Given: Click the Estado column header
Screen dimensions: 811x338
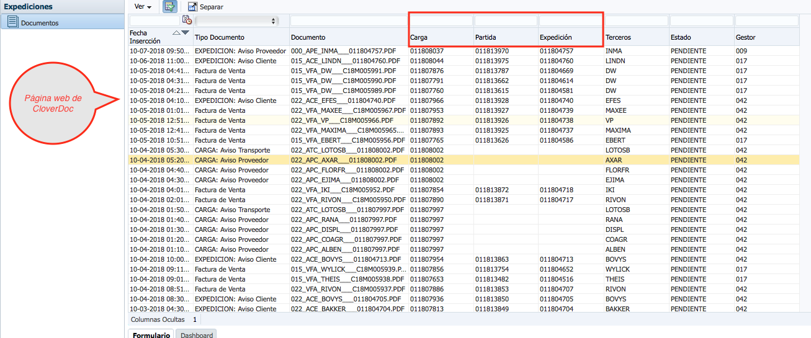Looking at the screenshot, I should (x=681, y=37).
